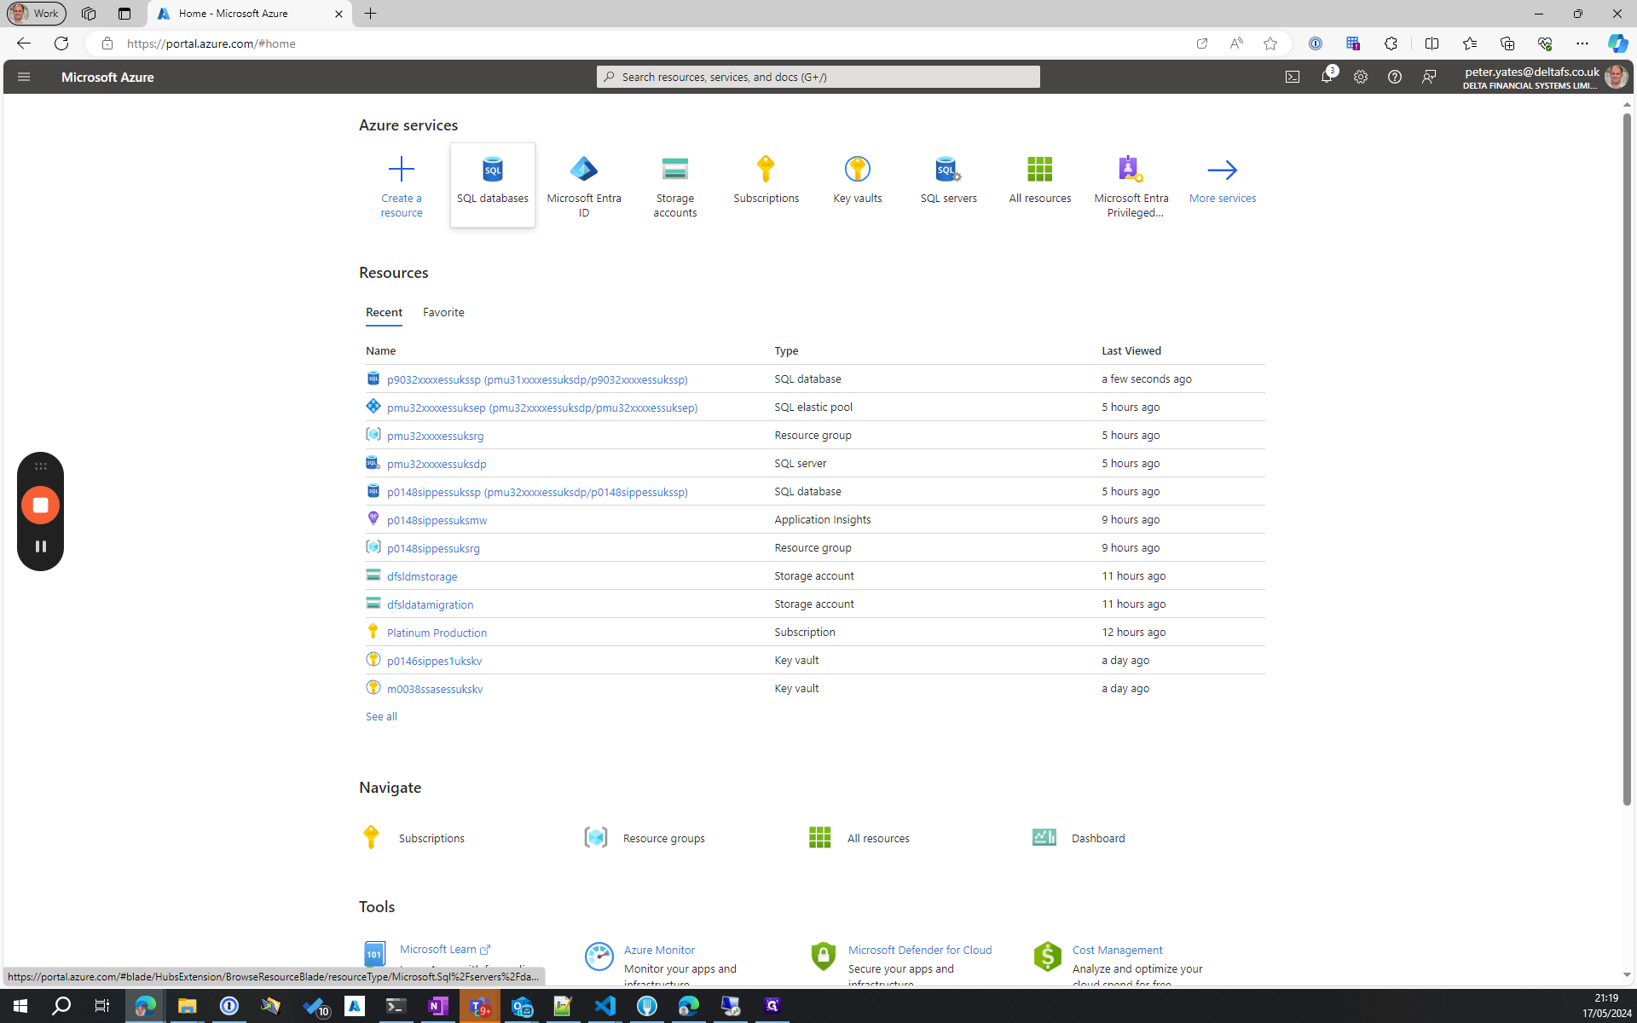Open dfsldatamigration storage account
The width and height of the screenshot is (1637, 1023).
coord(430,604)
